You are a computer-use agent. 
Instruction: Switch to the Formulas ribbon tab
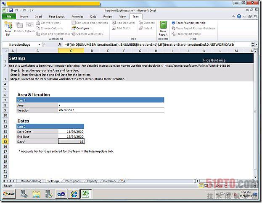(77, 16)
